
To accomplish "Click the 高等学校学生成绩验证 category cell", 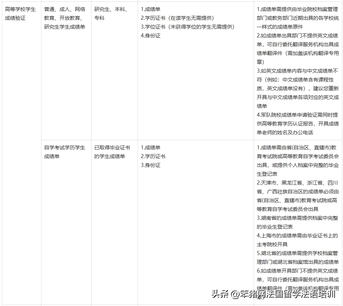I will (x=20, y=14).
